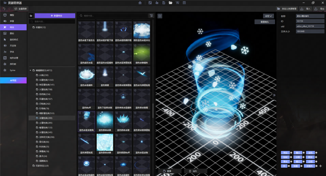Collapse the 编辑器官方(4972) tree arrow
This screenshot has width=326, height=176.
pyautogui.click(x=30, y=70)
